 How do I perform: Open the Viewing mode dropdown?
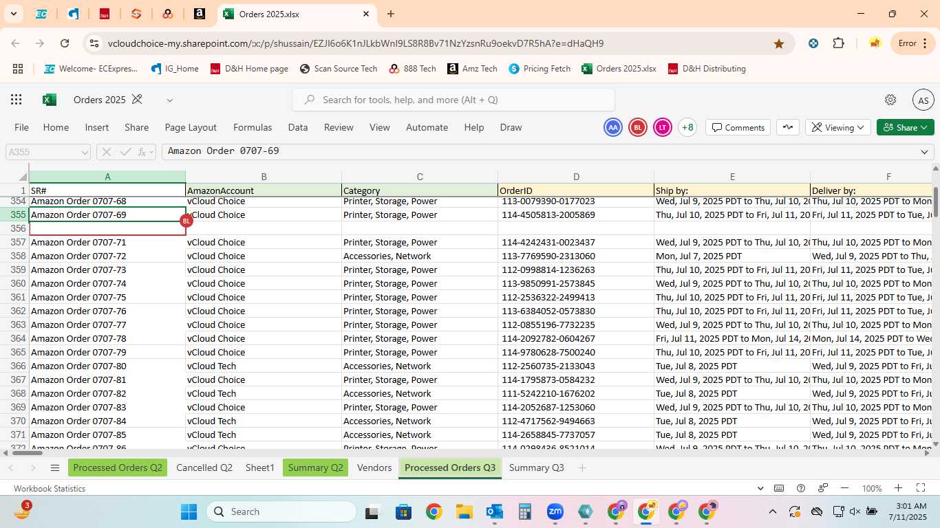coord(838,127)
